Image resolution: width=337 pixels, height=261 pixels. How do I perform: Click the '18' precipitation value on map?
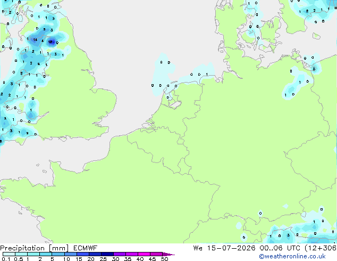tap(50, 42)
